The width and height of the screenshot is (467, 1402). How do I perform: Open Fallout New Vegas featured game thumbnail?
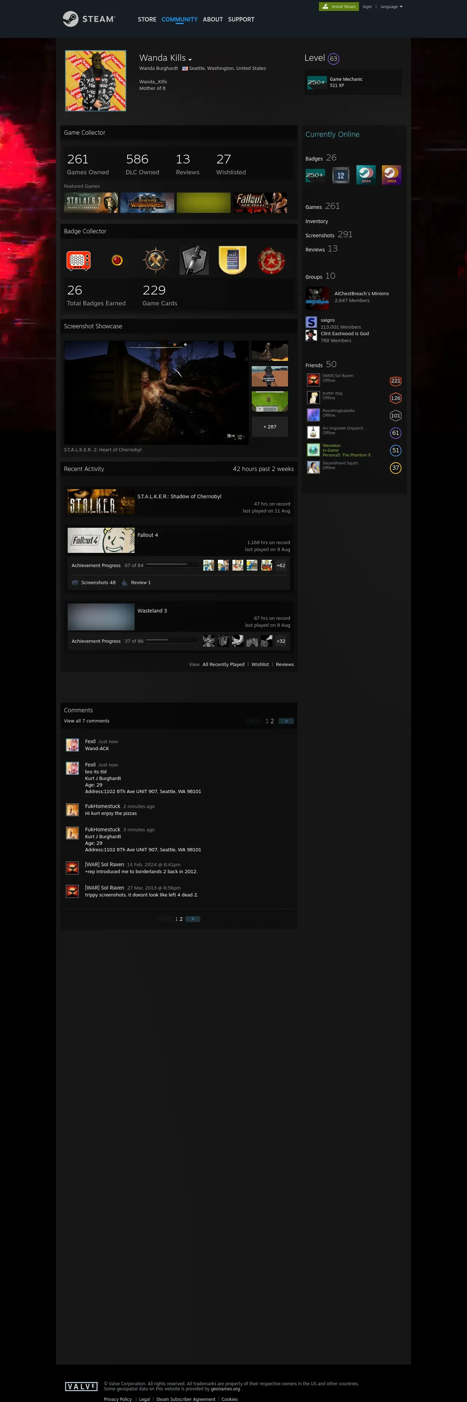[260, 202]
